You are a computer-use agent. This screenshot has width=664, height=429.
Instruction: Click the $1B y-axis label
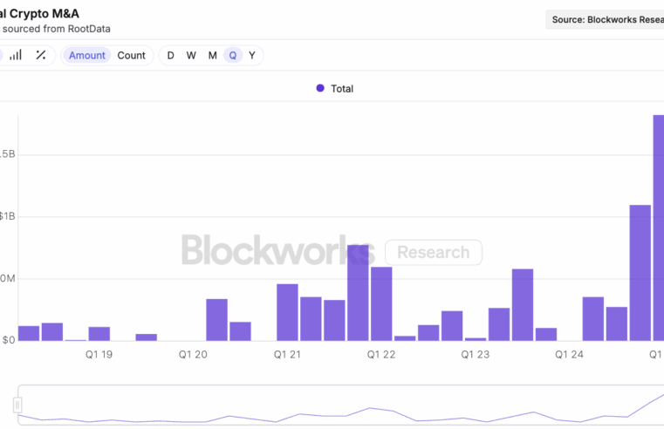tap(7, 216)
